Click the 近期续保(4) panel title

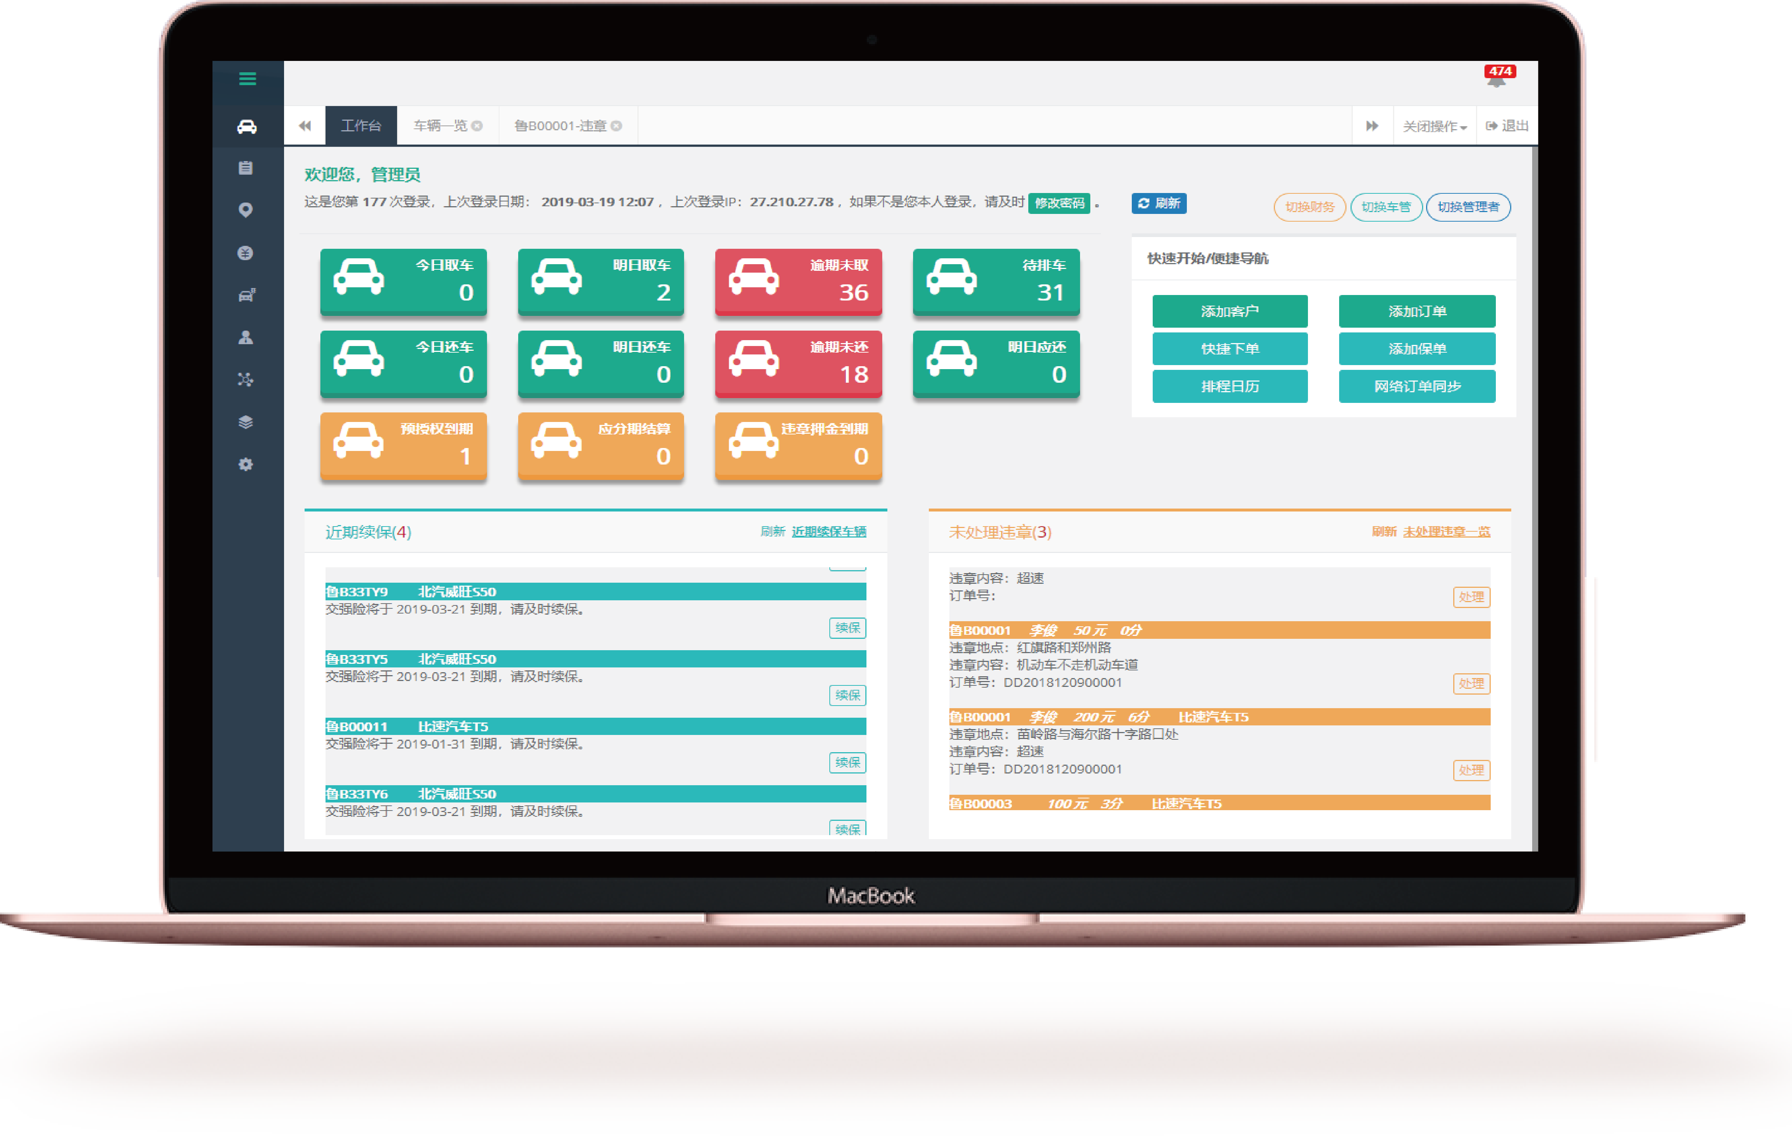click(368, 532)
